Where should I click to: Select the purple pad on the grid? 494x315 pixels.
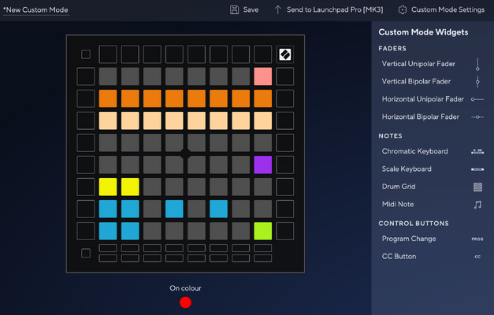[262, 165]
